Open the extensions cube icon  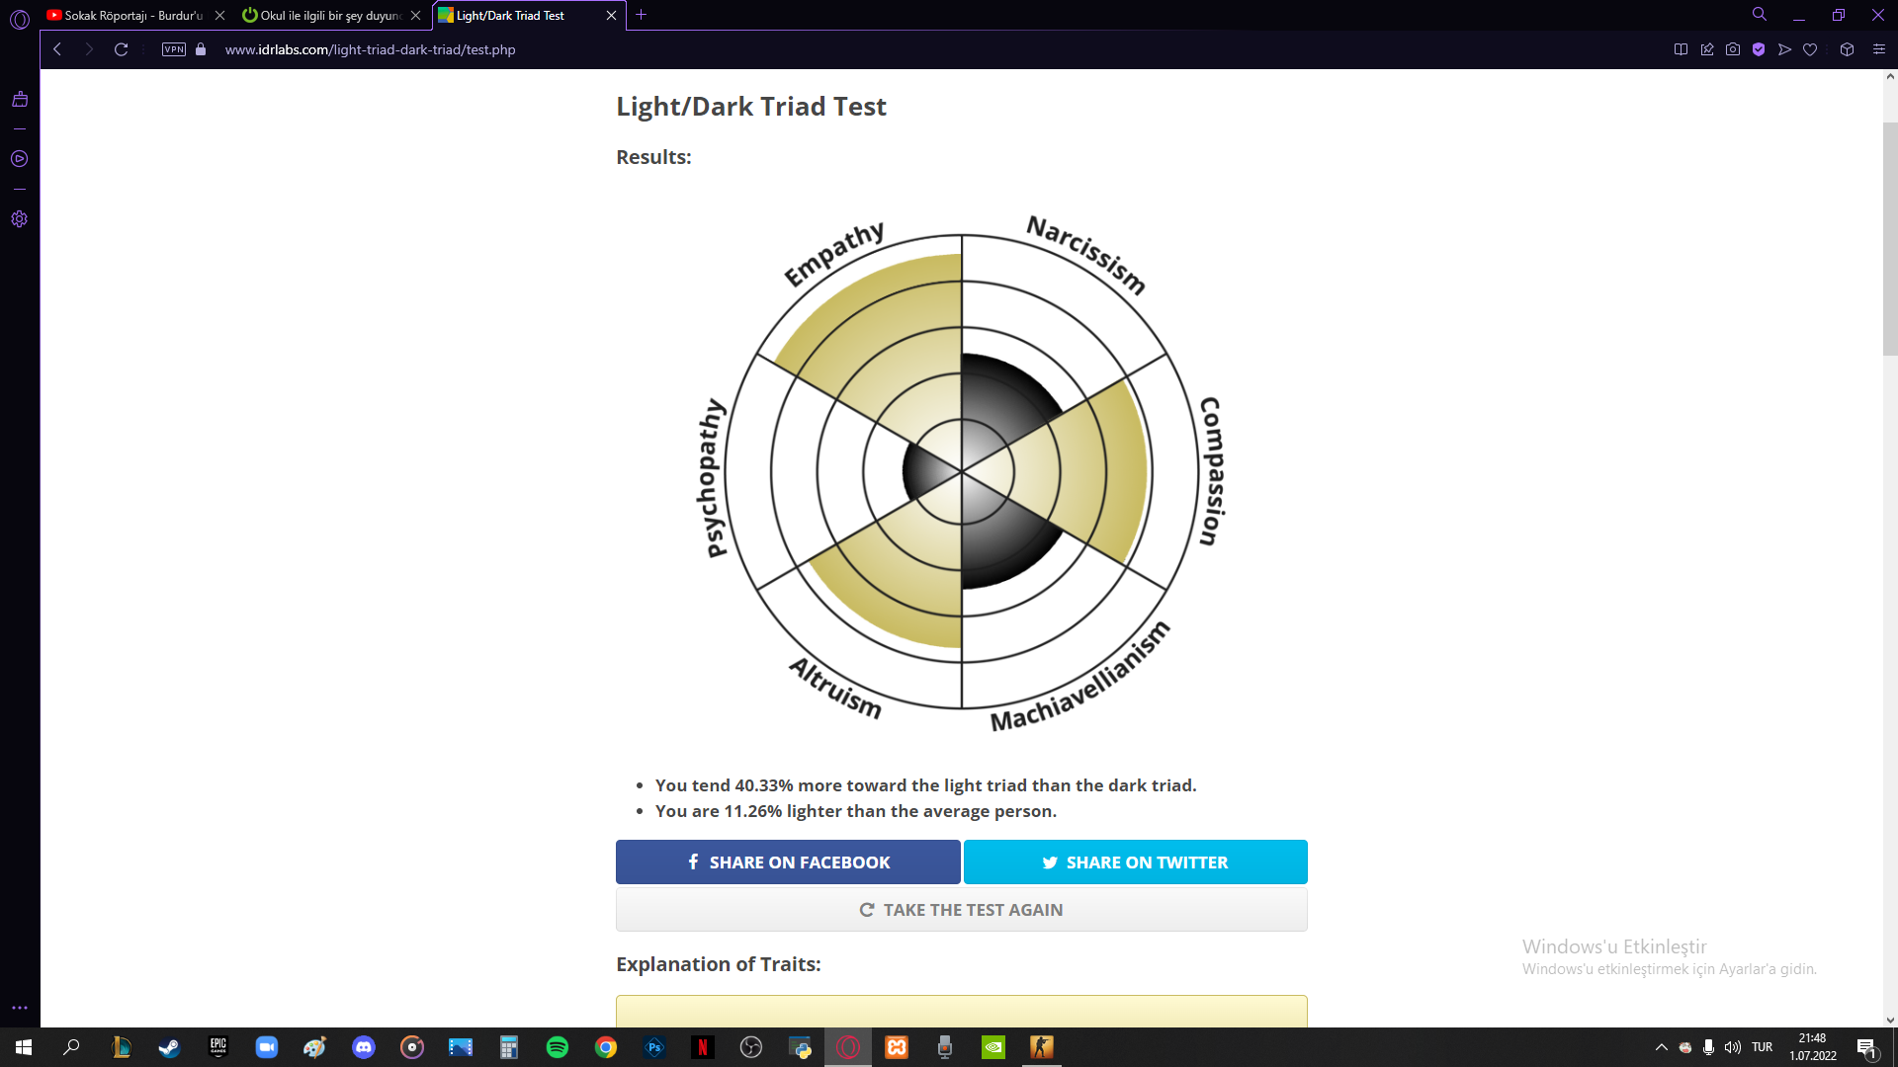coord(1847,49)
